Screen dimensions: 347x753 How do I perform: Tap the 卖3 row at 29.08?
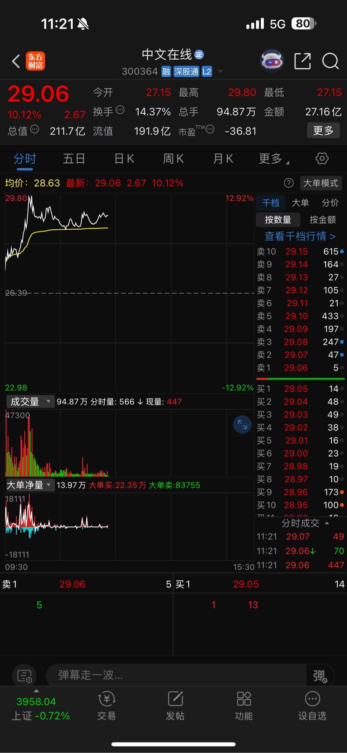click(300, 342)
